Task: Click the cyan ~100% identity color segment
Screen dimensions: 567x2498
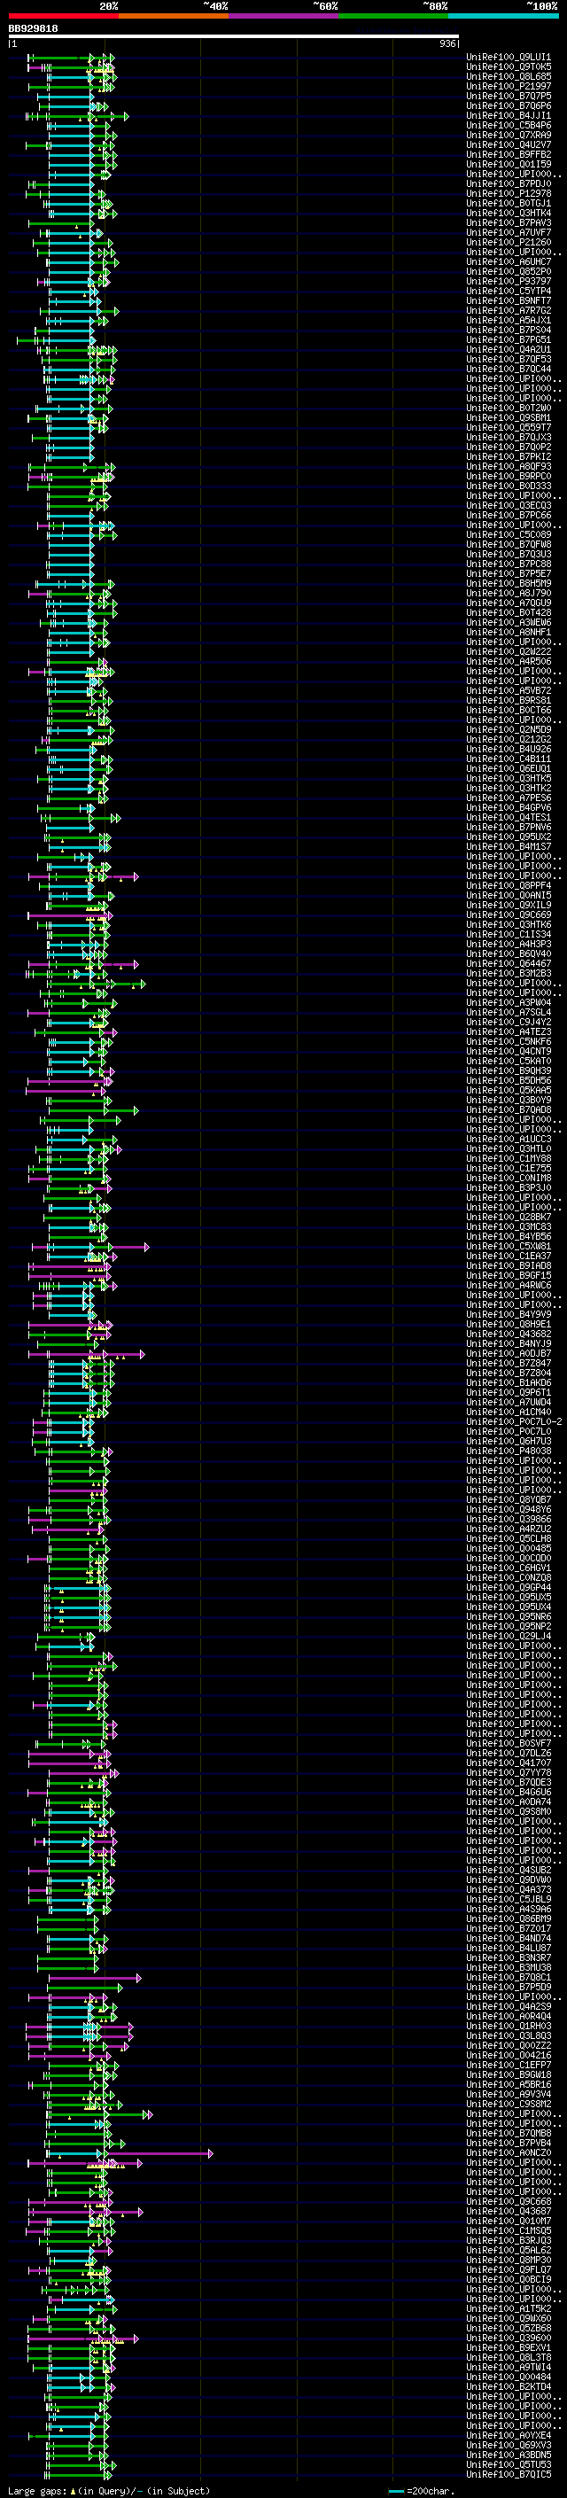Action: click(x=504, y=17)
